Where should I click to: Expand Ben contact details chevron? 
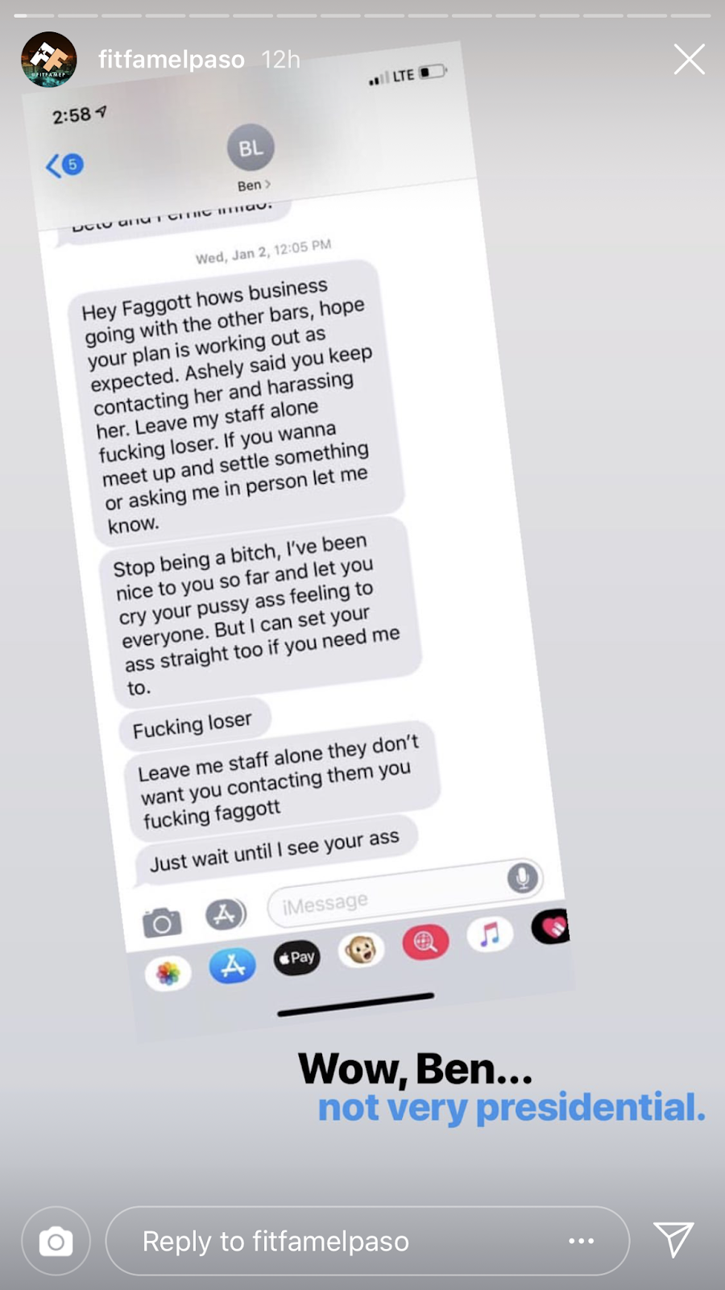pyautogui.click(x=268, y=184)
